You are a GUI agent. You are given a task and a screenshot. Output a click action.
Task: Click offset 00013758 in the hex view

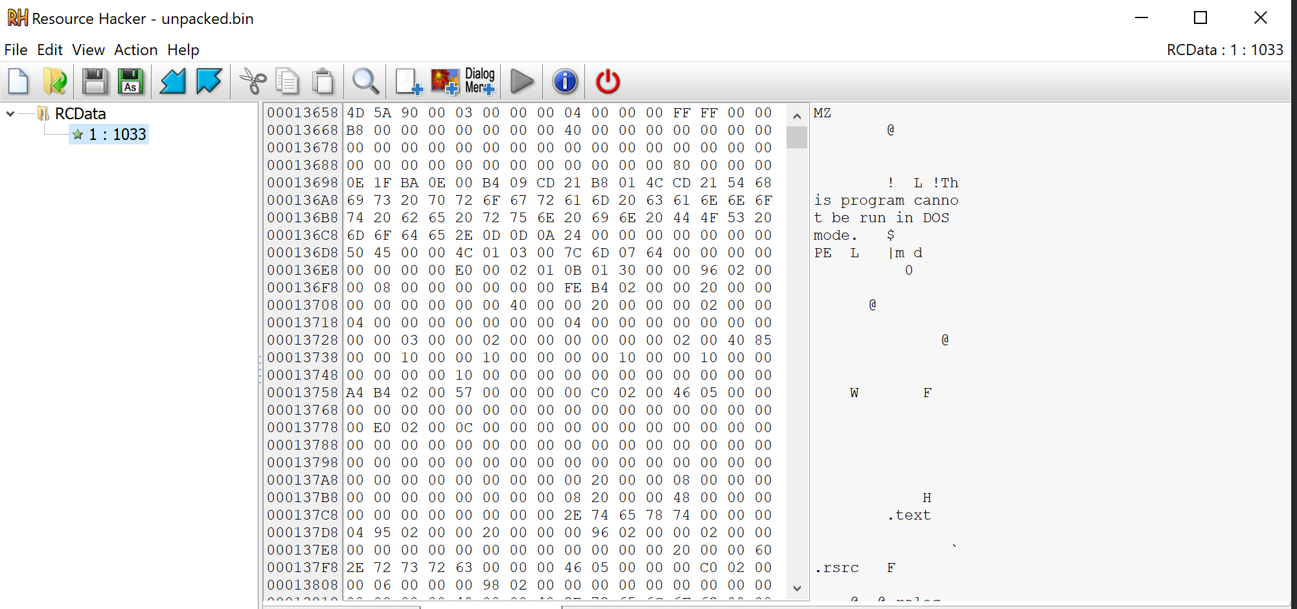point(303,393)
